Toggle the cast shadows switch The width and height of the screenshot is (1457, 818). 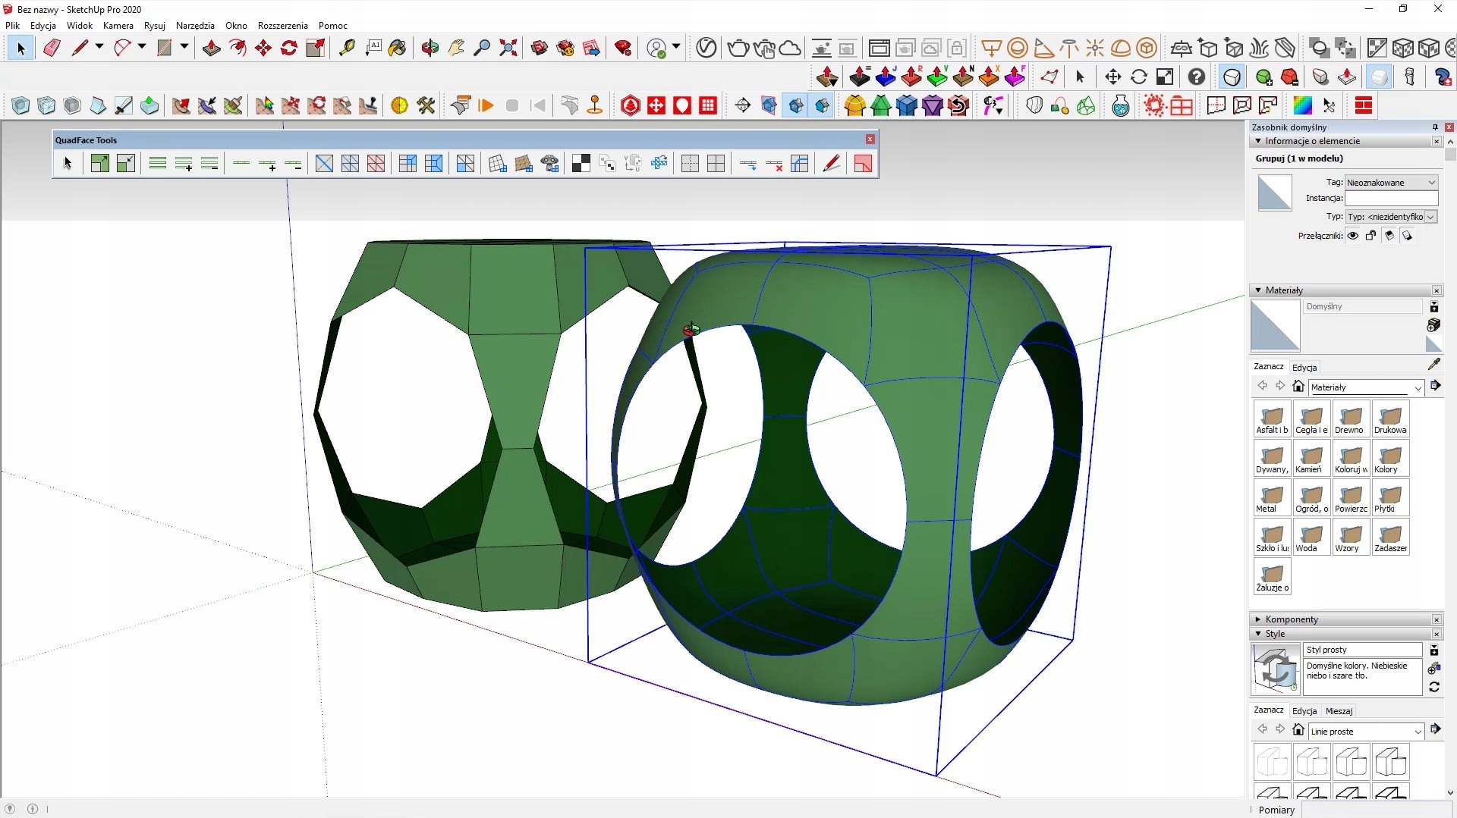click(x=1389, y=236)
